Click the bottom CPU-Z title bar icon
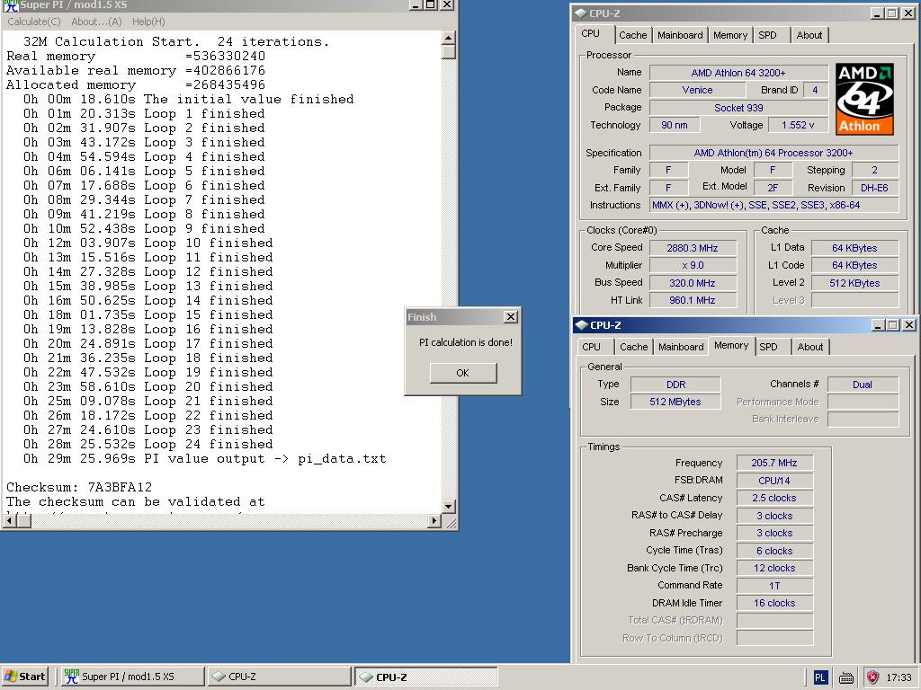The image size is (921, 690). point(582,325)
